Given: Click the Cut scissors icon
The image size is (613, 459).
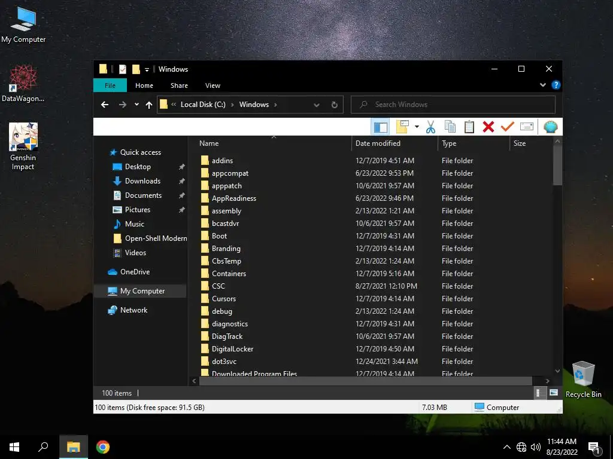Looking at the screenshot, I should pyautogui.click(x=430, y=127).
